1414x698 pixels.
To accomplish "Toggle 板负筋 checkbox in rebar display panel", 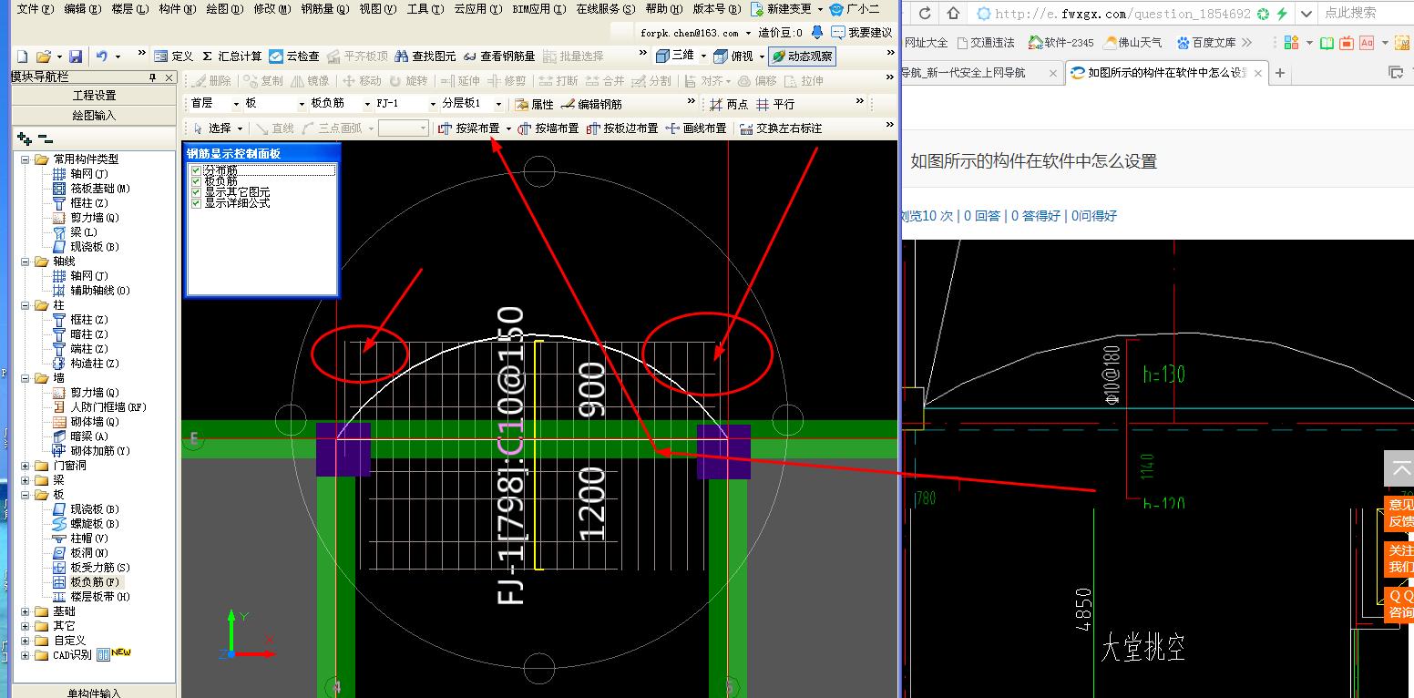I will pyautogui.click(x=196, y=181).
